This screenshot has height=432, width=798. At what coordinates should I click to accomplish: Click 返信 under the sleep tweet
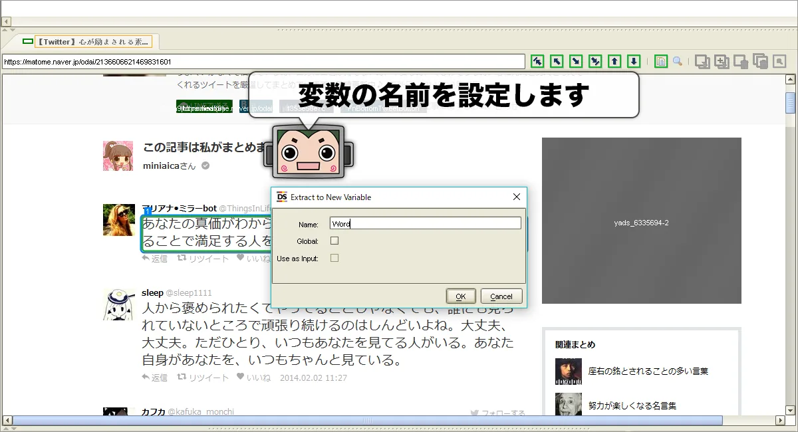[155, 378]
